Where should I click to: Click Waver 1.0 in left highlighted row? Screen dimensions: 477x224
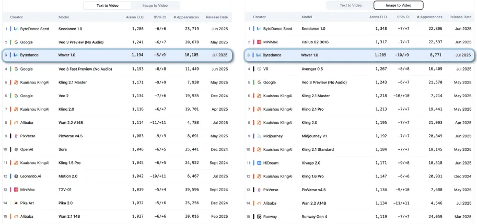(67, 55)
